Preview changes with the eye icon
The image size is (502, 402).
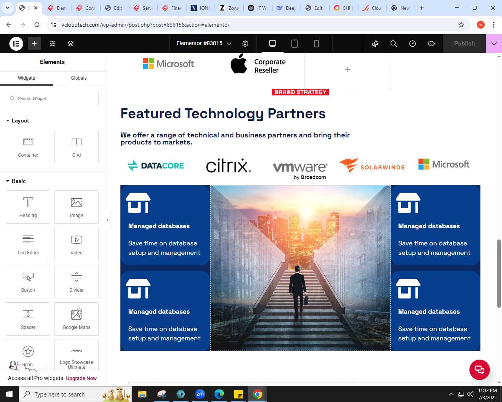point(431,44)
